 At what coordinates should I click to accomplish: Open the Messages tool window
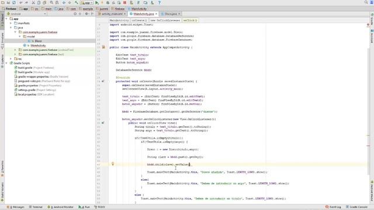[x=16, y=207]
